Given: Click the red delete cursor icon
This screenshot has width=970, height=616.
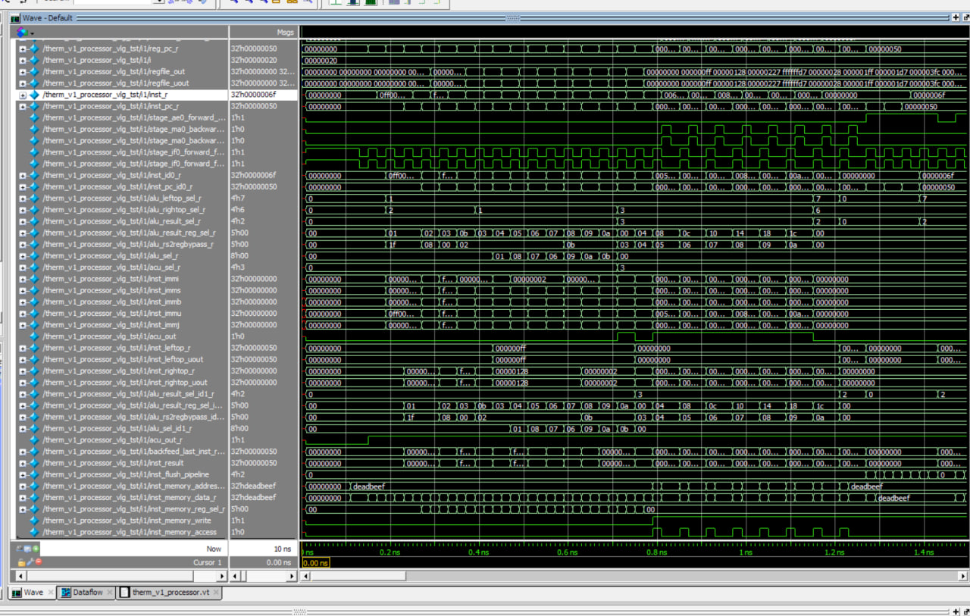Looking at the screenshot, I should coord(38,562).
